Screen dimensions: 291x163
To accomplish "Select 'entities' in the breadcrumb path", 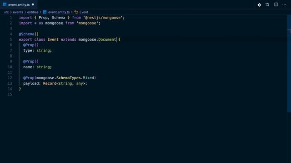I will pos(33,12).
